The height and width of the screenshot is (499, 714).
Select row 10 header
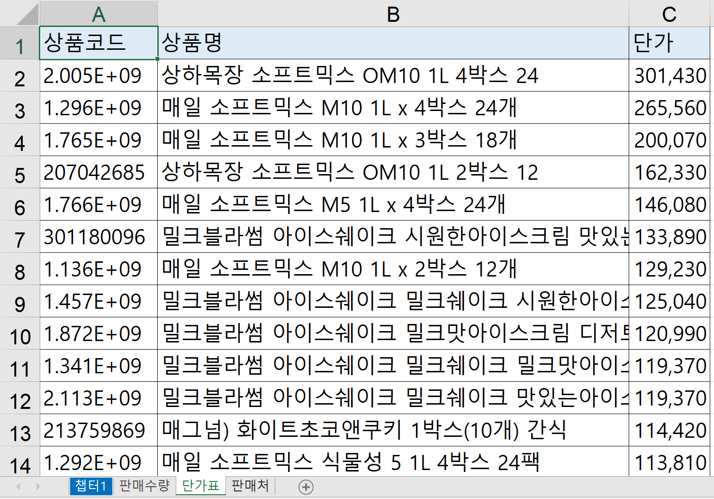19,333
